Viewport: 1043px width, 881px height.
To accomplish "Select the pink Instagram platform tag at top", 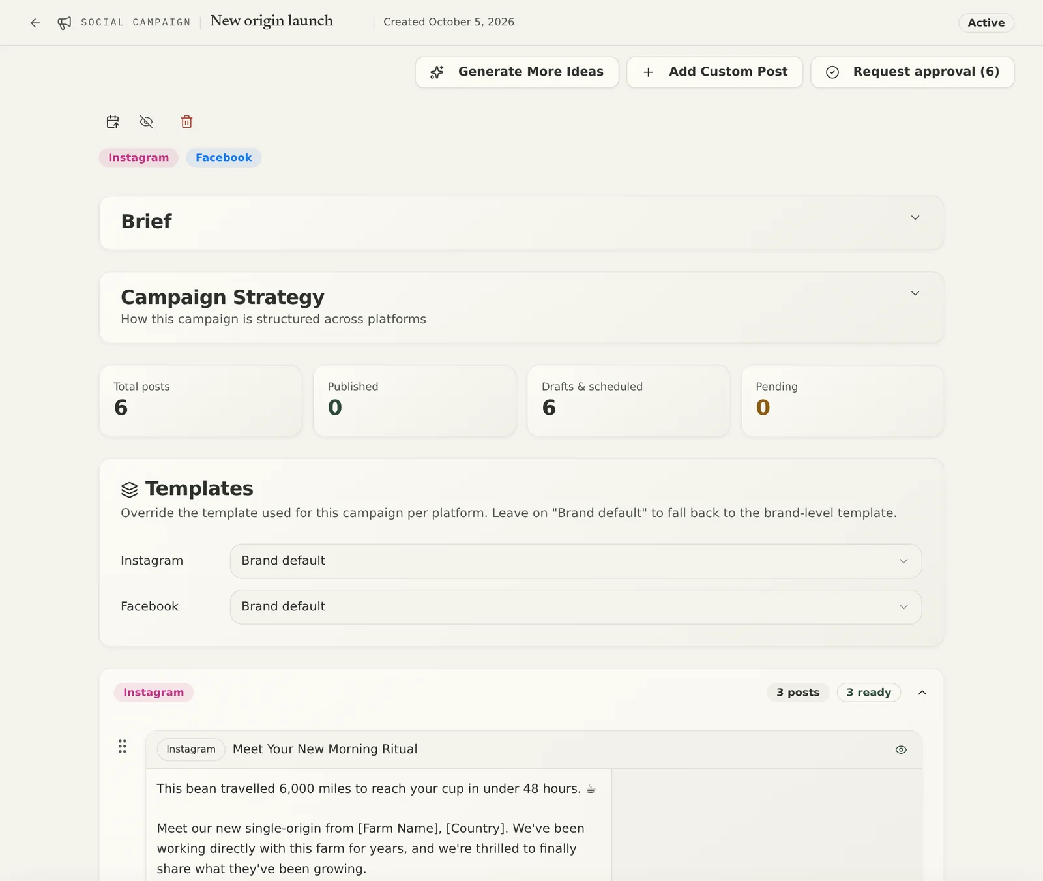I will (x=138, y=158).
